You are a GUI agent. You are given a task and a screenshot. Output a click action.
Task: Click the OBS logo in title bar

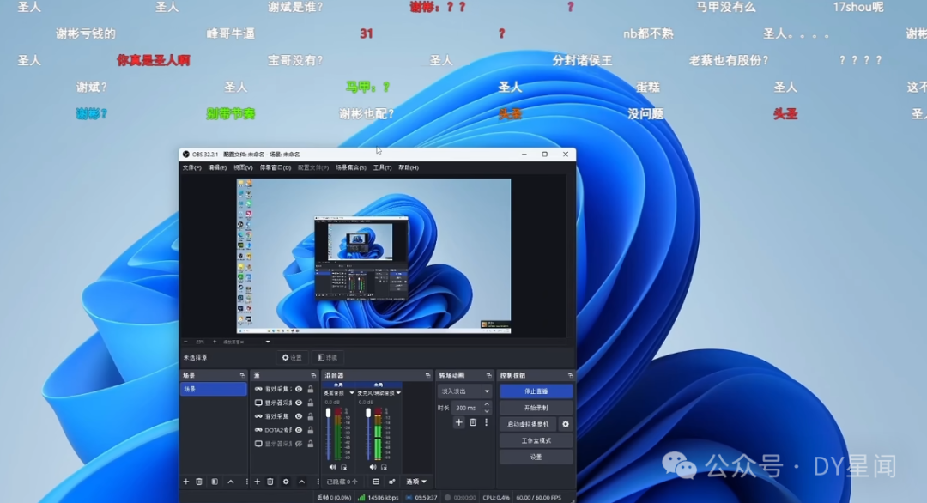185,155
